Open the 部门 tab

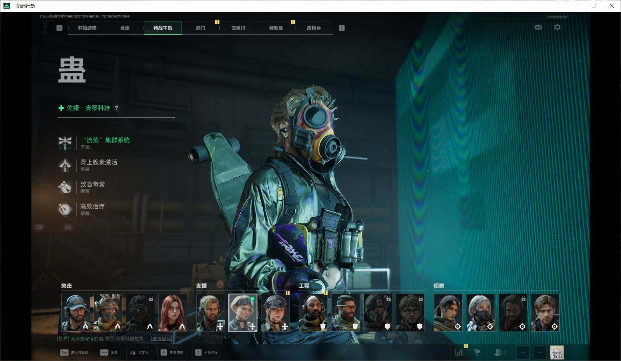point(200,28)
